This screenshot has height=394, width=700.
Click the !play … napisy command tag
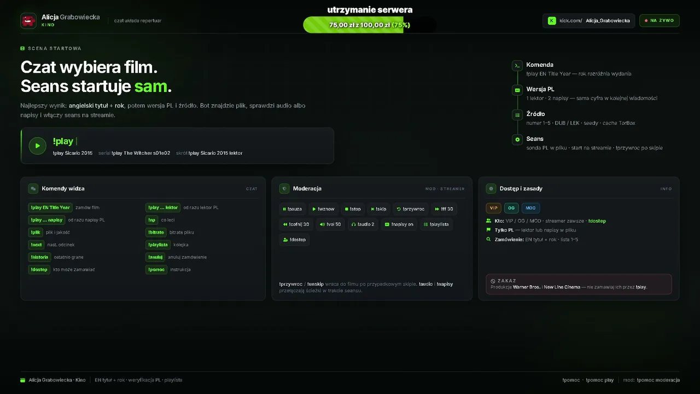point(46,220)
